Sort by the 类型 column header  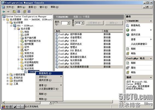click(x=113, y=31)
